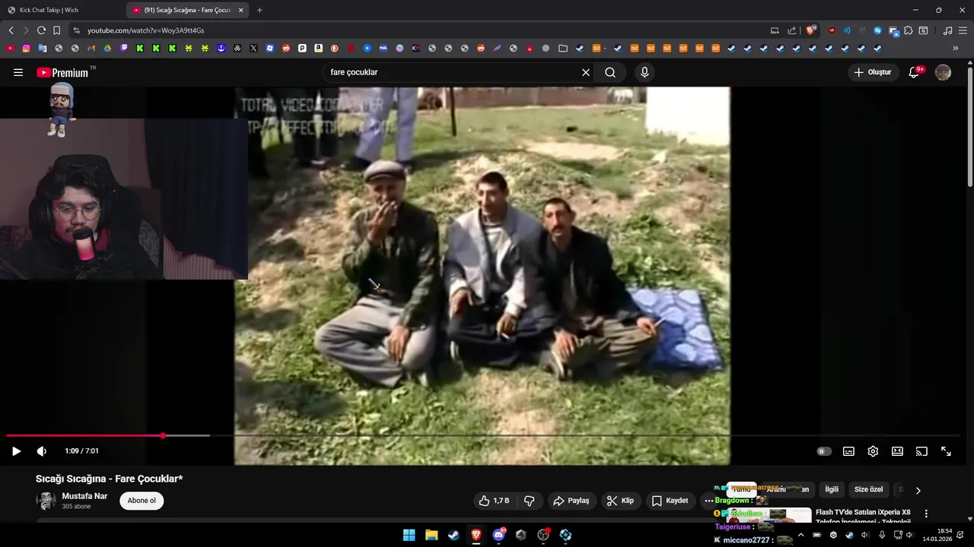Open the YouTube notifications bell
974x547 pixels.
pos(915,72)
